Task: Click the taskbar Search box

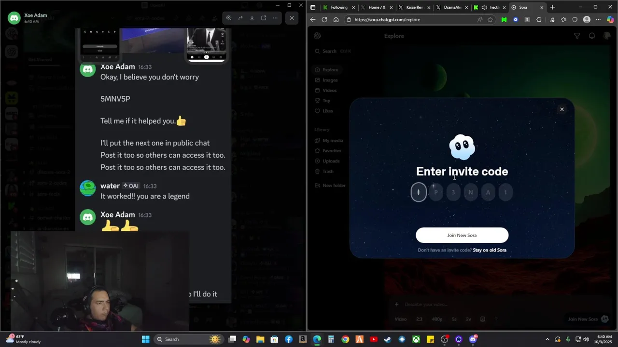Action: pos(188,339)
